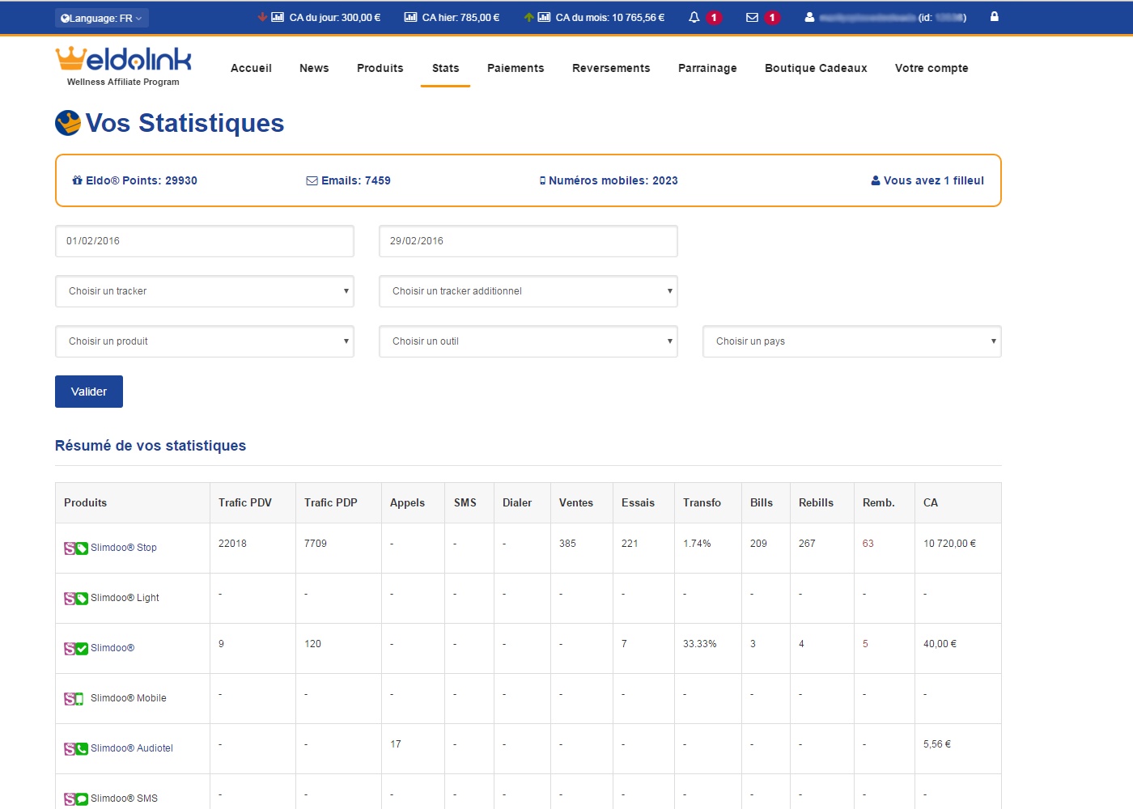
Task: Open the Votre compte menu item
Action: pos(931,68)
